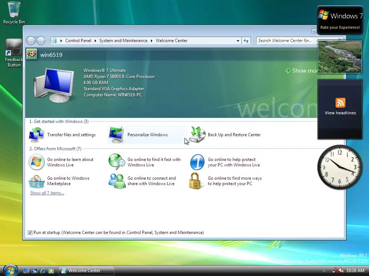Image resolution: width=369 pixels, height=276 pixels.
Task: Click Go online to find more ways text
Action: [x=235, y=181]
